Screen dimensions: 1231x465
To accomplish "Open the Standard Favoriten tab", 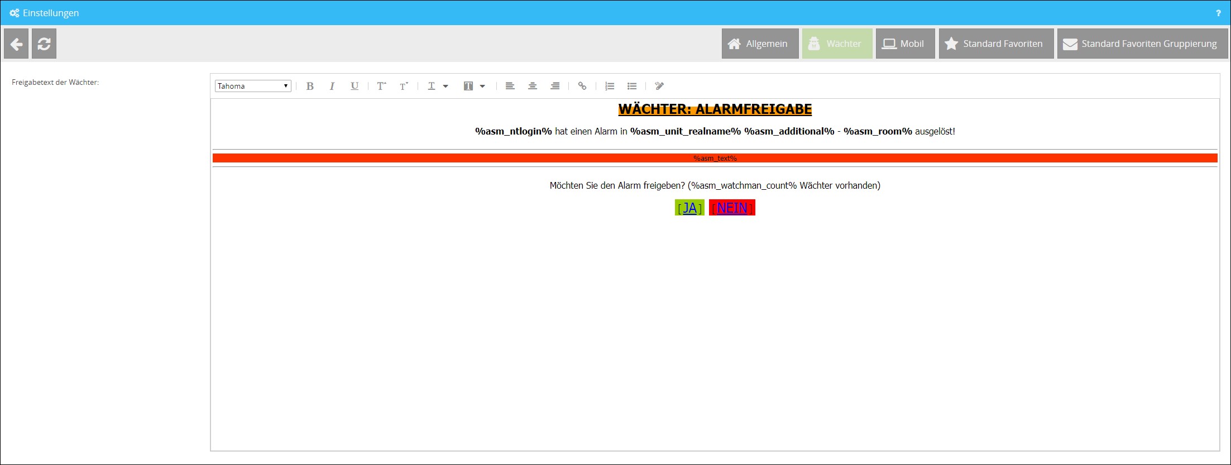I will coord(996,44).
